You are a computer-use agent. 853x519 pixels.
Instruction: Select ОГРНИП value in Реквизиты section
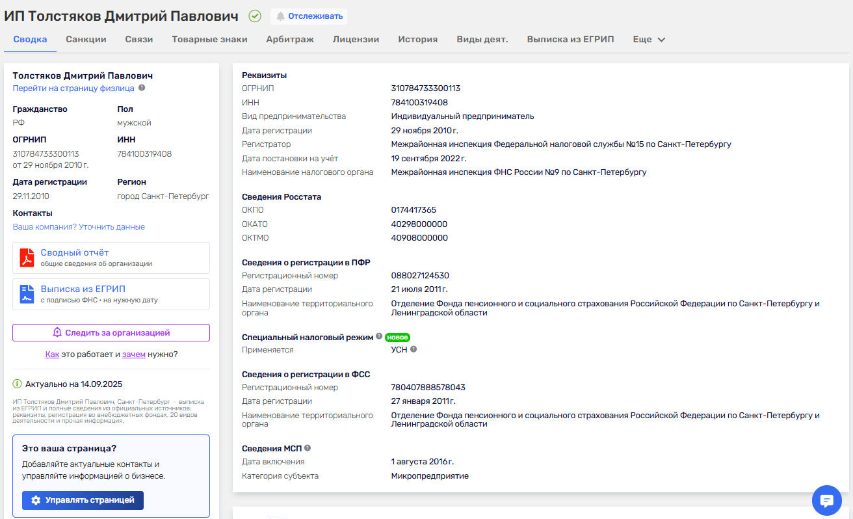426,88
